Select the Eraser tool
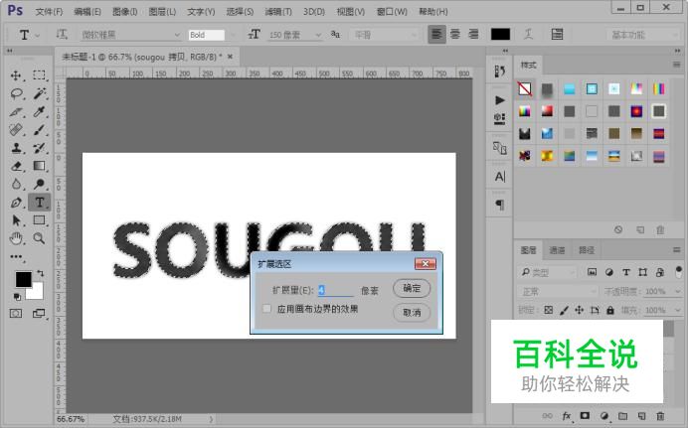This screenshot has height=428, width=688. coord(16,166)
